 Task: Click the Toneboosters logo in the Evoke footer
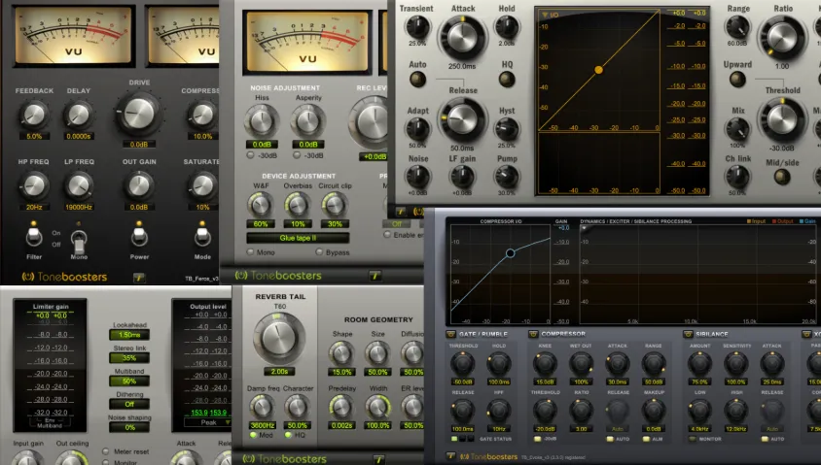[x=488, y=456]
